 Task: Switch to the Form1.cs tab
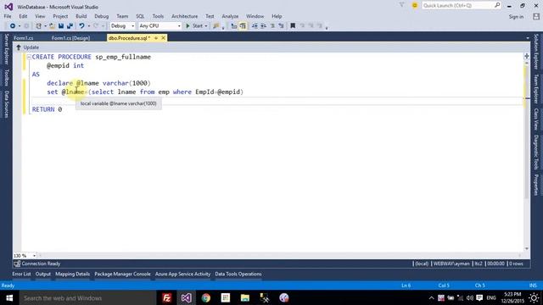click(24, 38)
